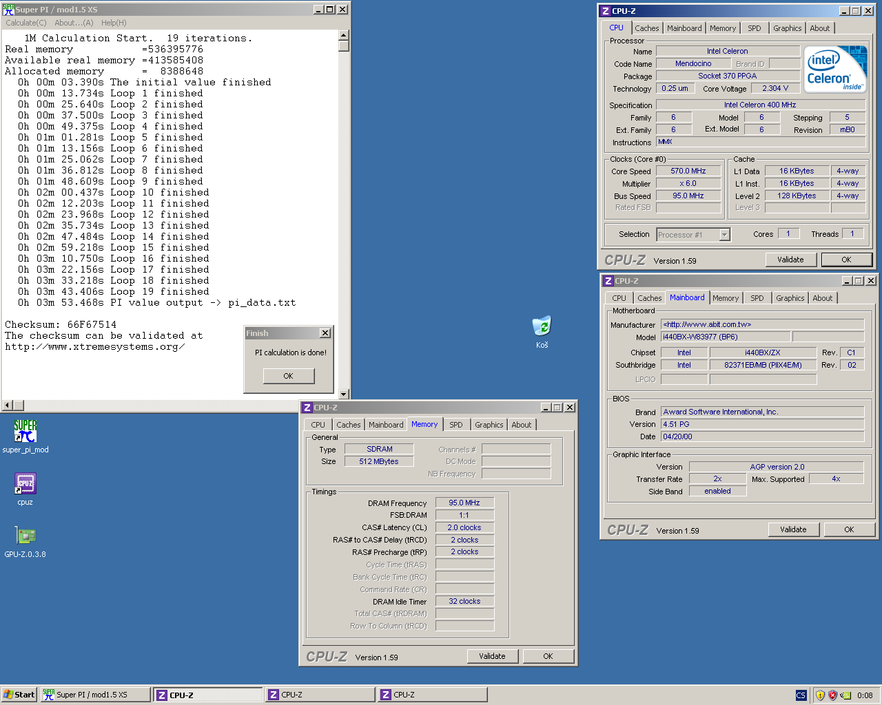882x705 pixels.
Task: Close the Finish dialog
Action: (325, 333)
